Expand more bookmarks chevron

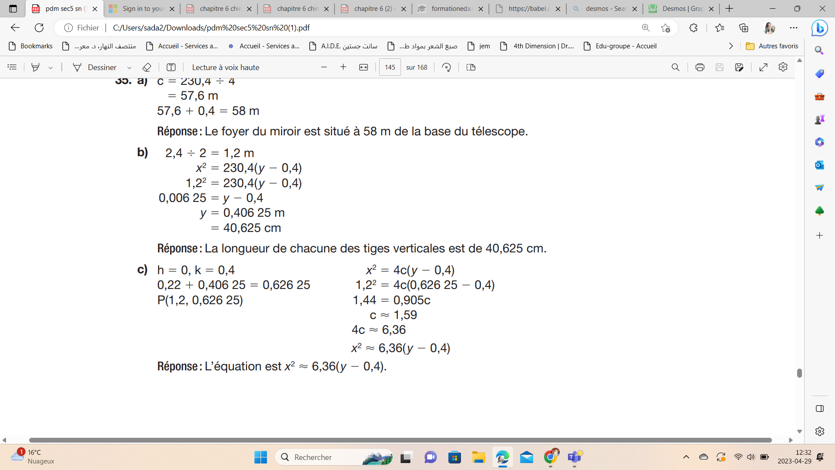pos(731,46)
